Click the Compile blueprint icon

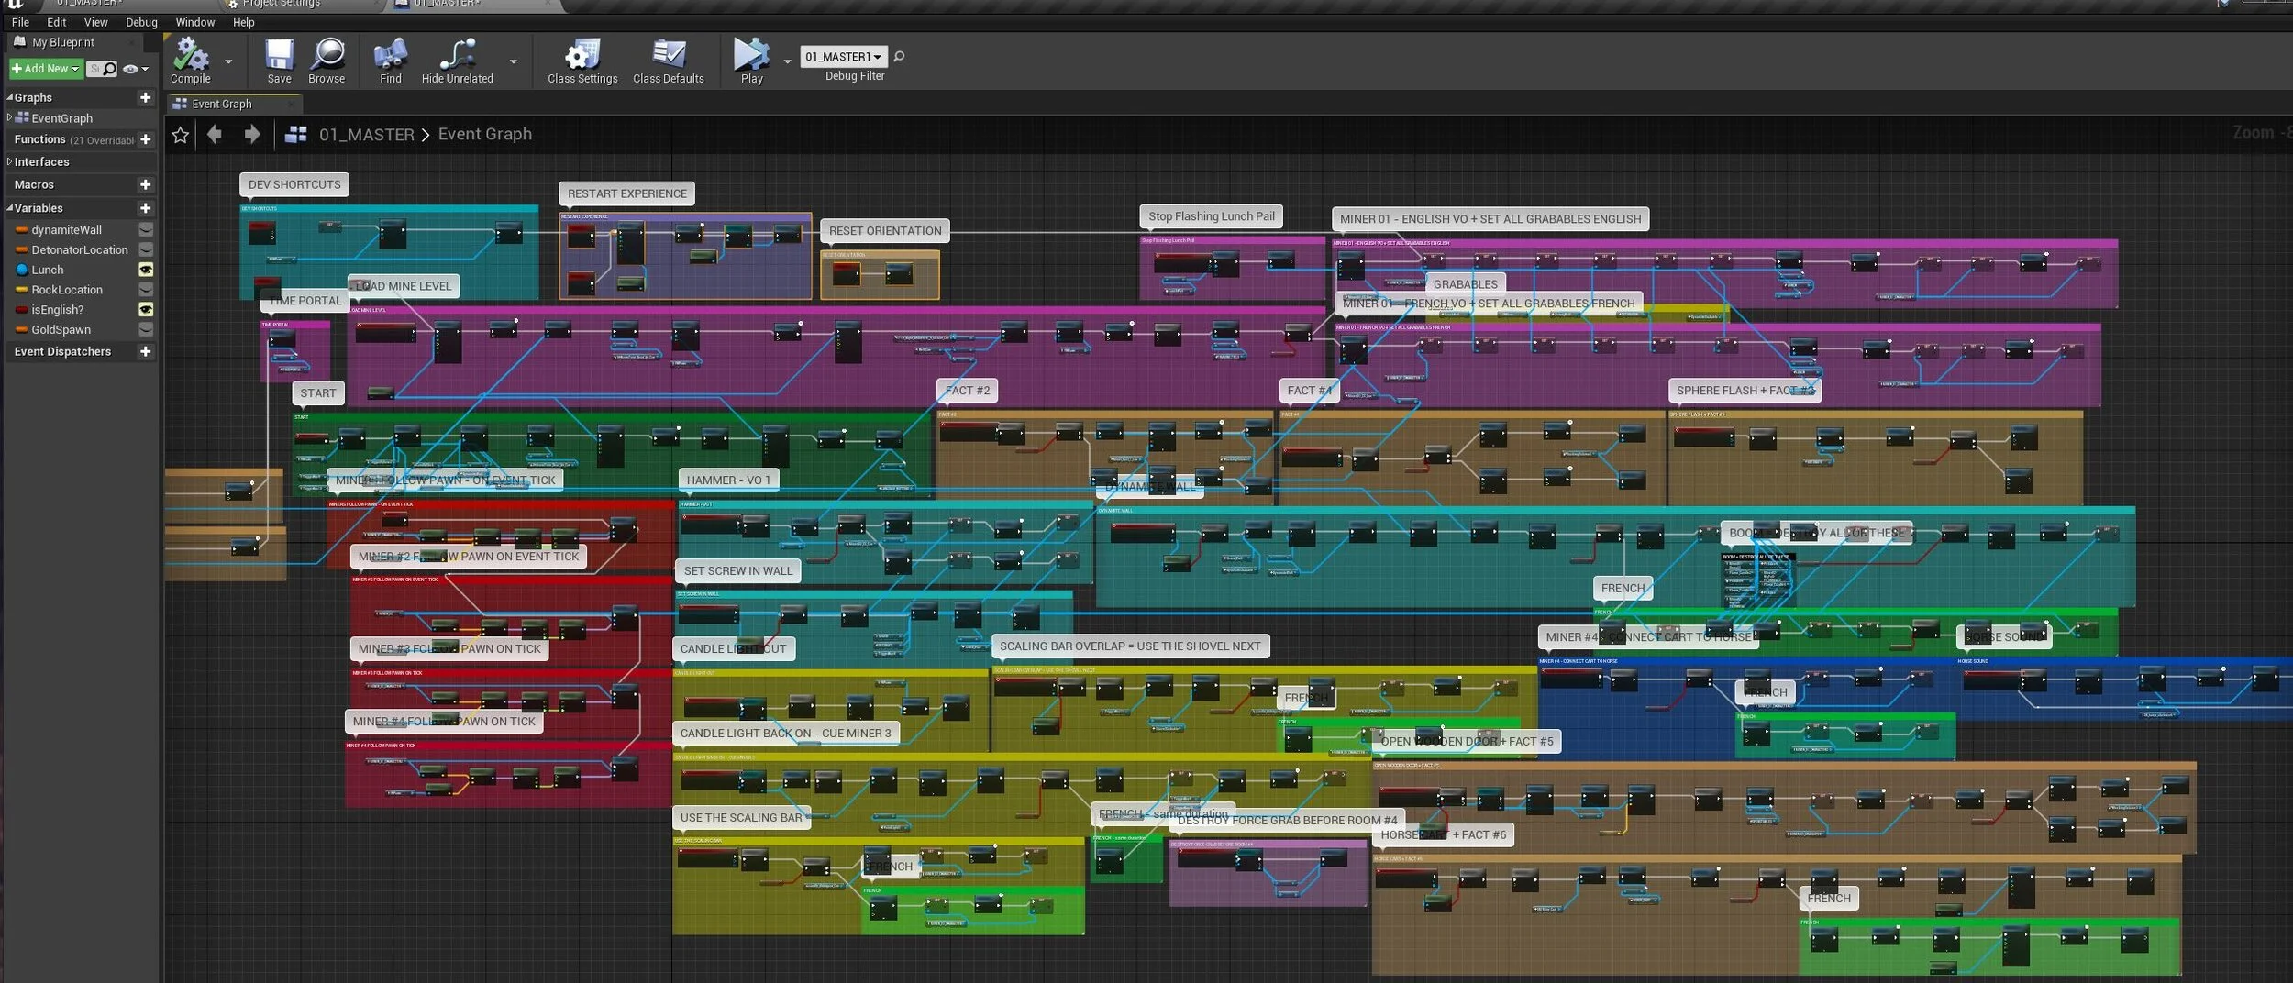(191, 54)
